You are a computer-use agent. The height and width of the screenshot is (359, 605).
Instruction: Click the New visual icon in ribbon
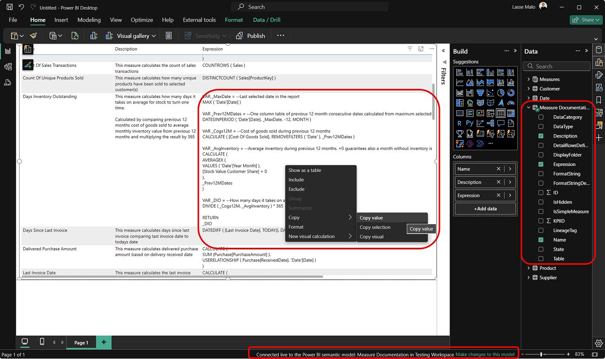[x=94, y=36]
